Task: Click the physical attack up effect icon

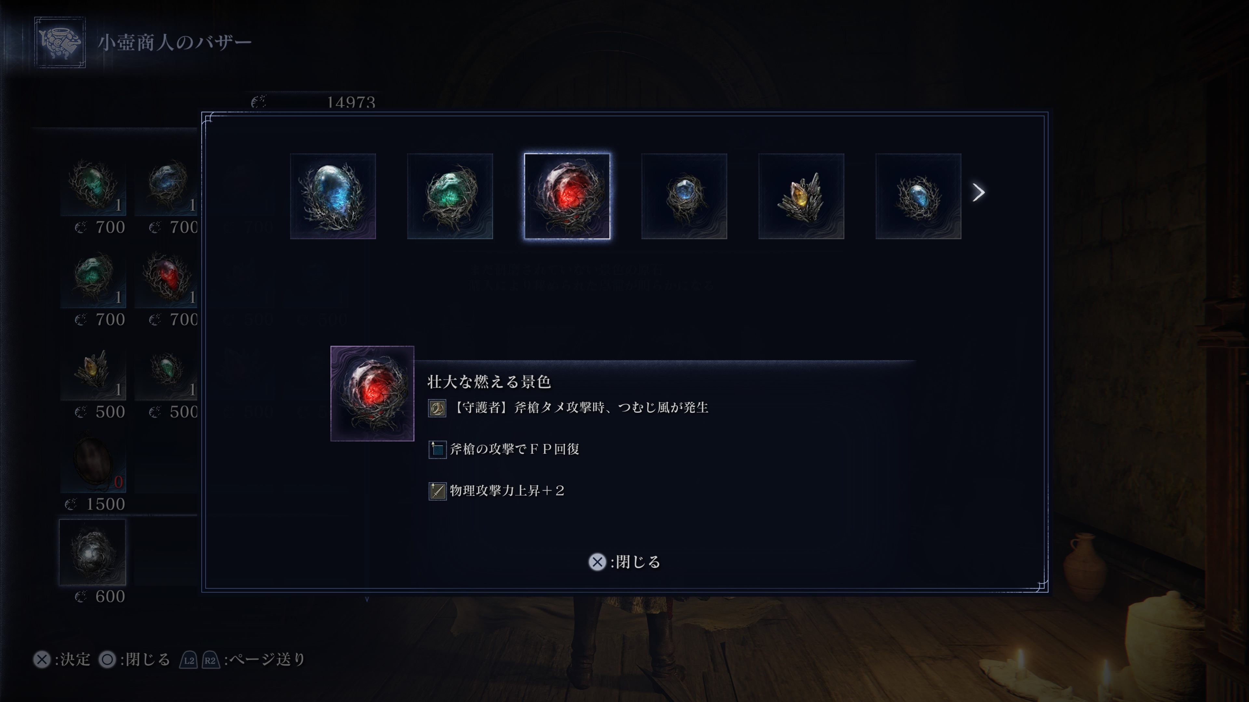Action: pos(437,491)
